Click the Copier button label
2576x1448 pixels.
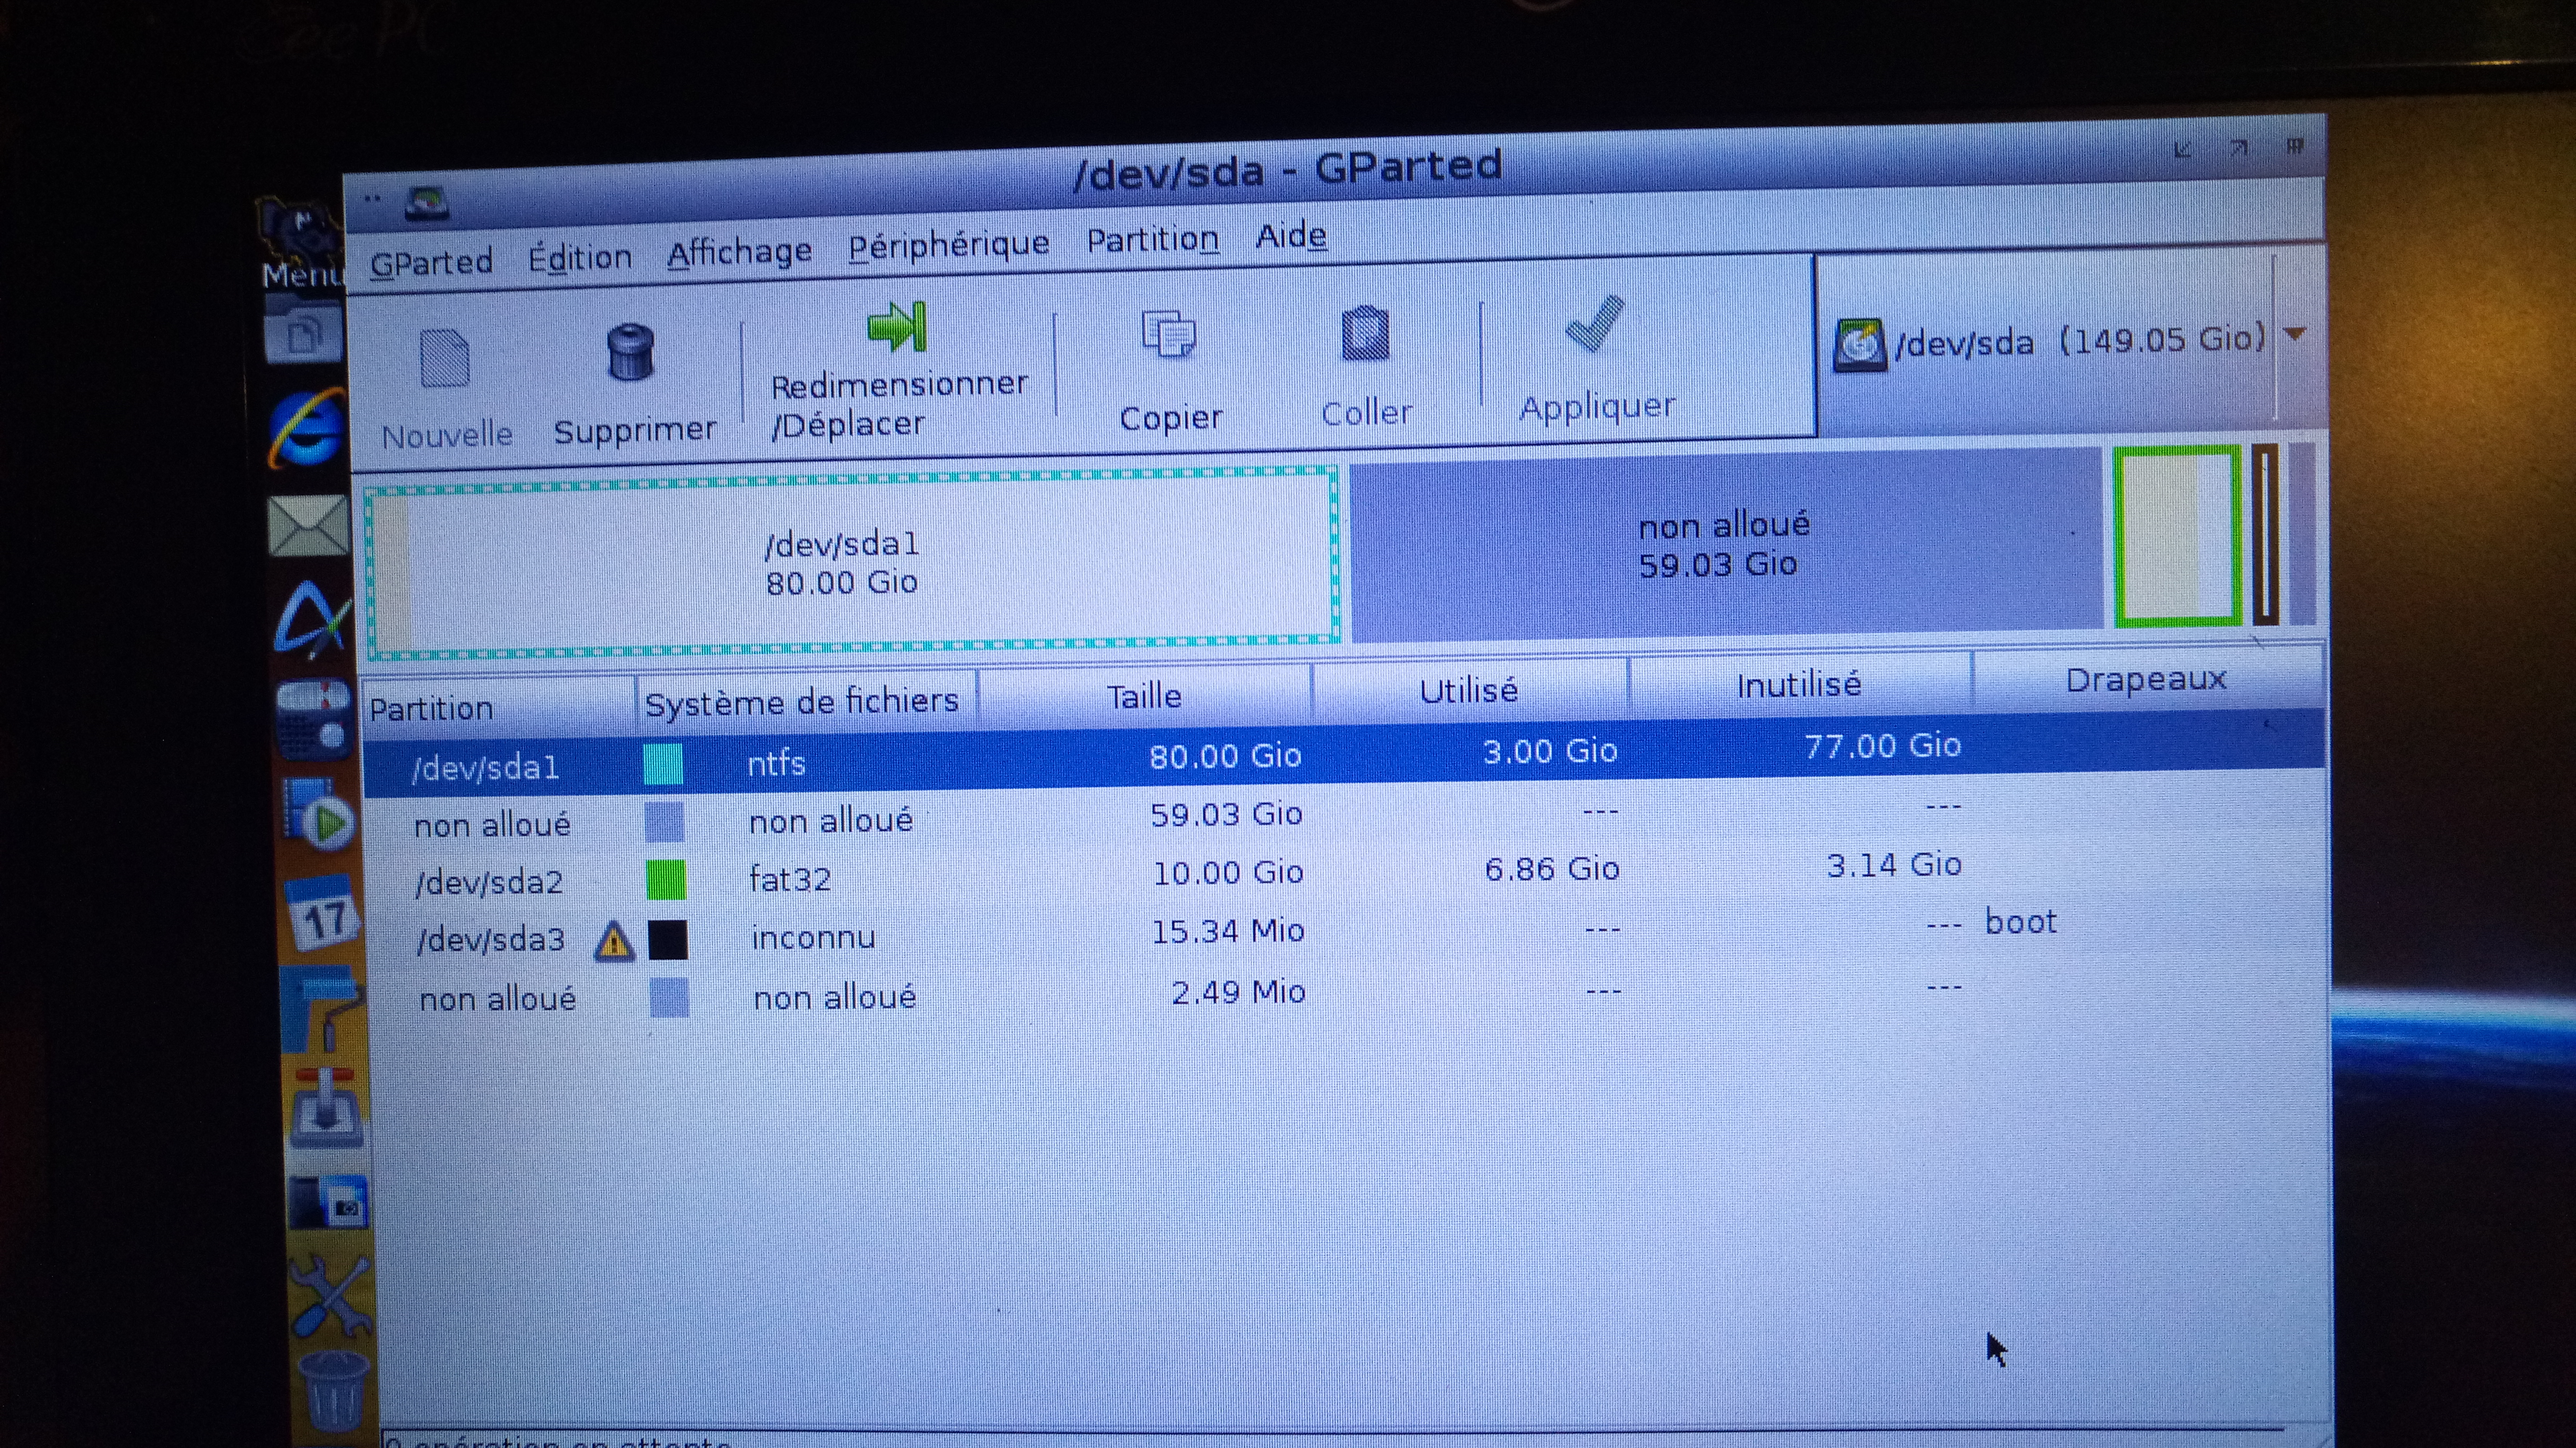[x=1170, y=417]
